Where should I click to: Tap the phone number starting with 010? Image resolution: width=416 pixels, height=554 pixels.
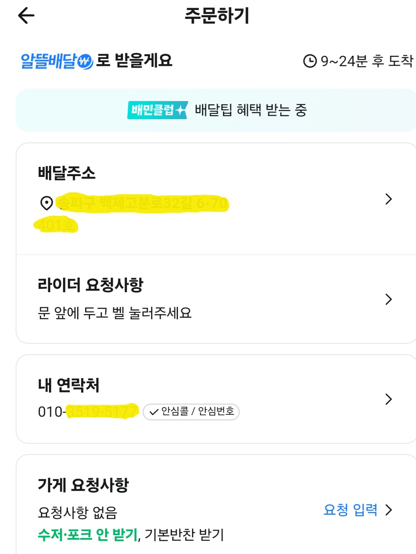pos(88,412)
